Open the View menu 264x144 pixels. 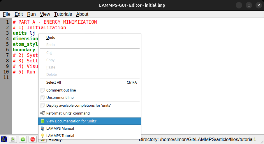[45, 14]
